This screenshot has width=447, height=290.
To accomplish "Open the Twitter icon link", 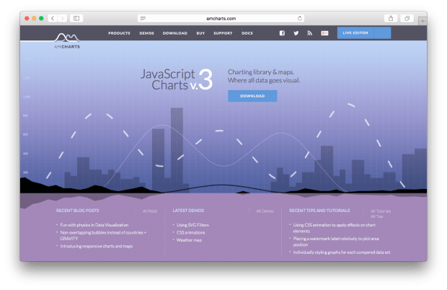I will click(296, 33).
